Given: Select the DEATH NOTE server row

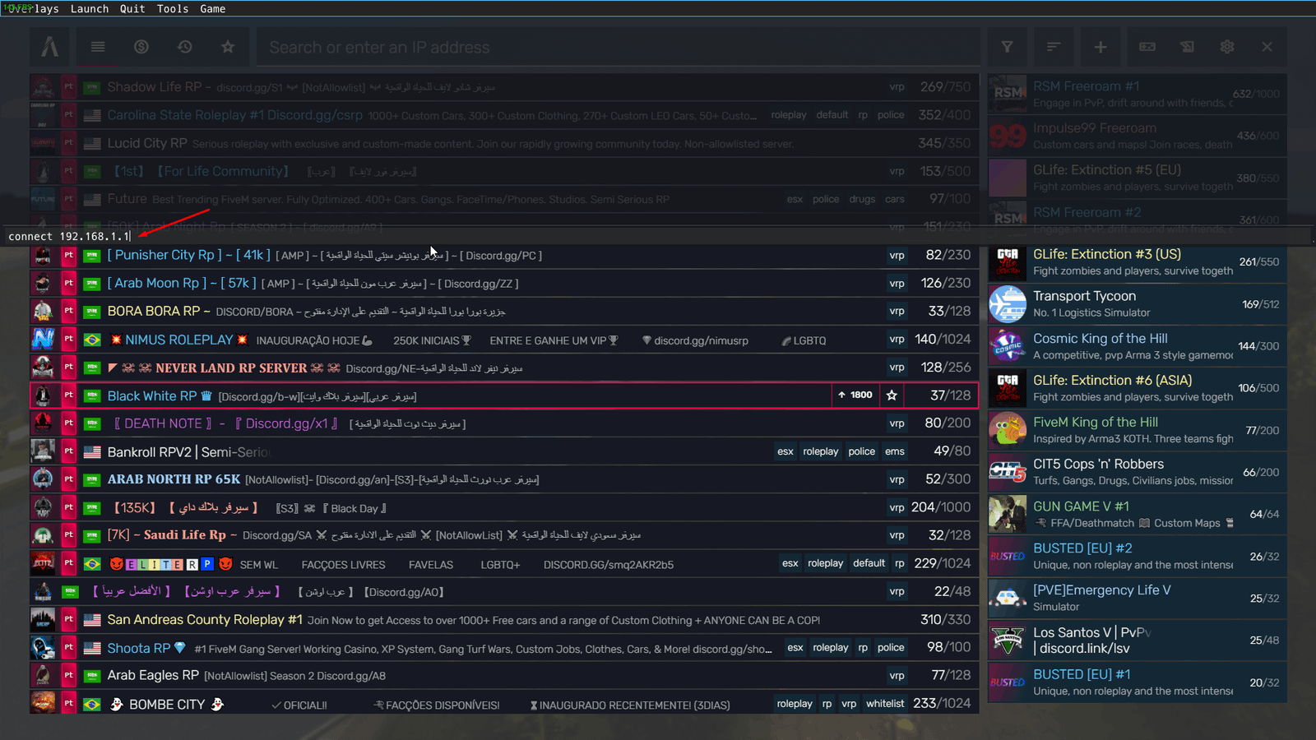Looking at the screenshot, I should pyautogui.click(x=504, y=423).
